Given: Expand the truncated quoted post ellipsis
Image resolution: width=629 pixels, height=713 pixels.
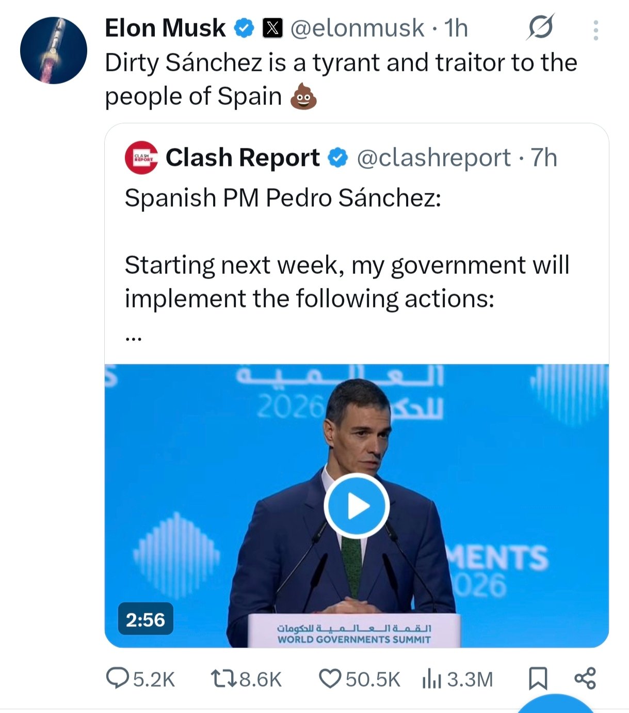Looking at the screenshot, I should (x=133, y=338).
